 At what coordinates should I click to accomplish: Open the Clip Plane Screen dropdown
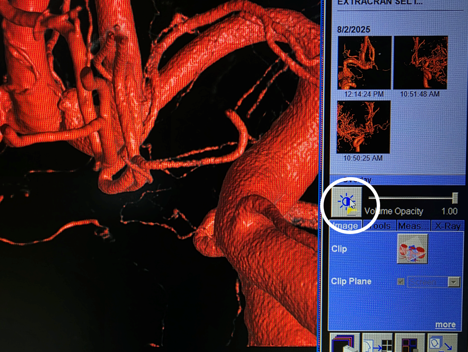(427, 282)
